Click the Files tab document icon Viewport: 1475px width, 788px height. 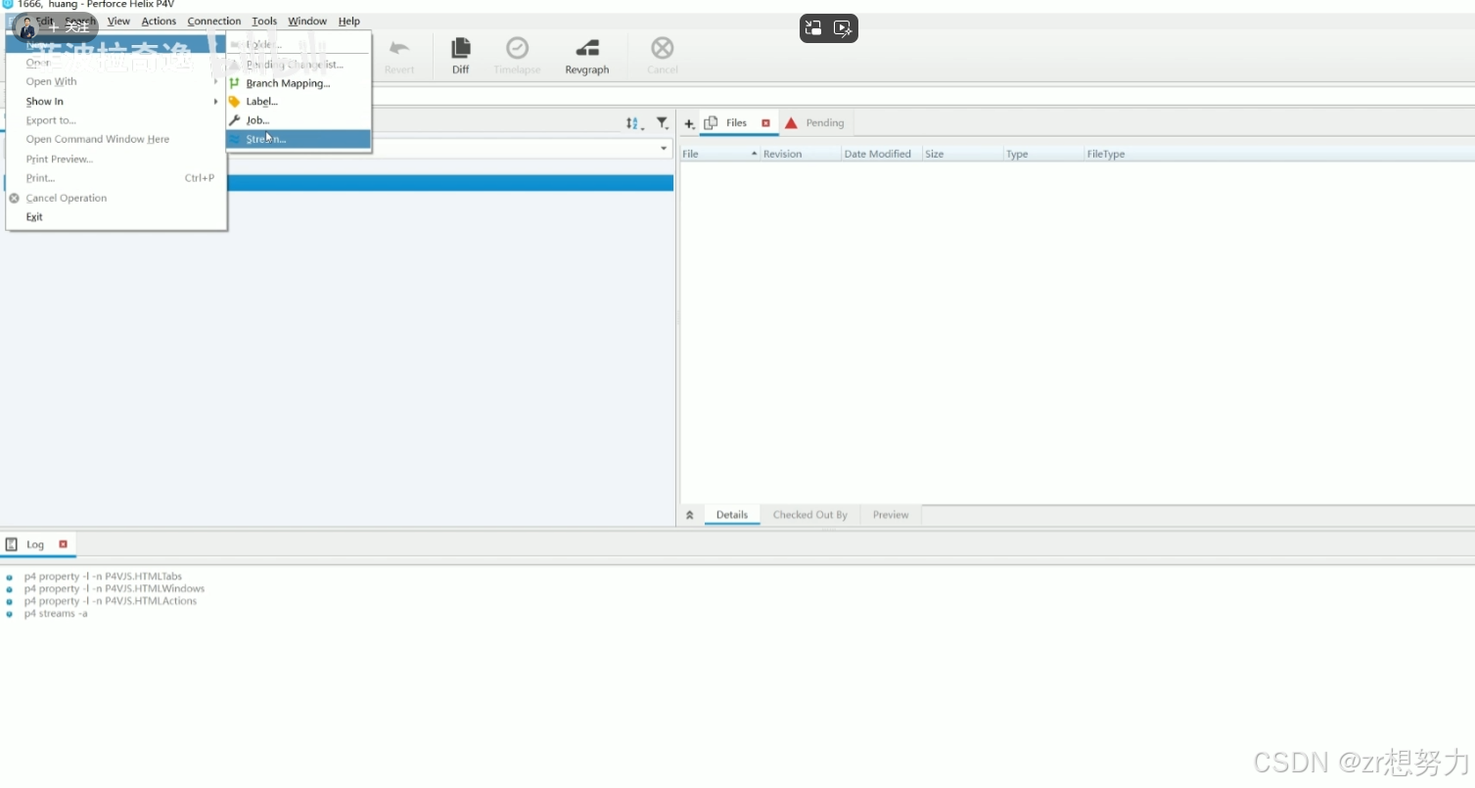click(x=712, y=122)
